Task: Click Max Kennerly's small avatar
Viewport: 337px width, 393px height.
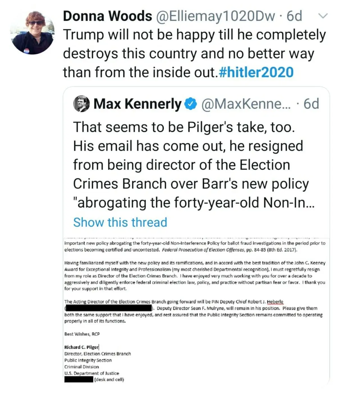Action: tap(81, 104)
